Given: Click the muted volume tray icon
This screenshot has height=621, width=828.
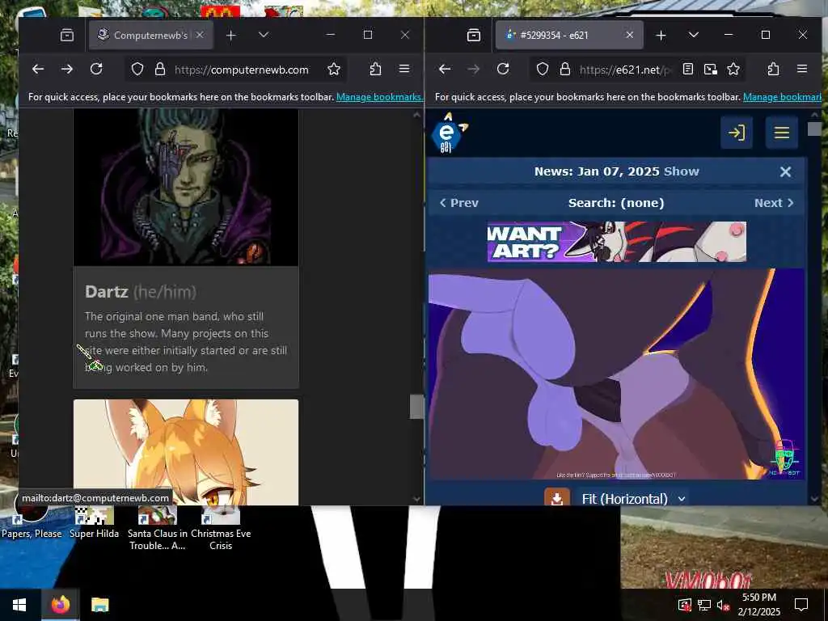Looking at the screenshot, I should point(724,605).
